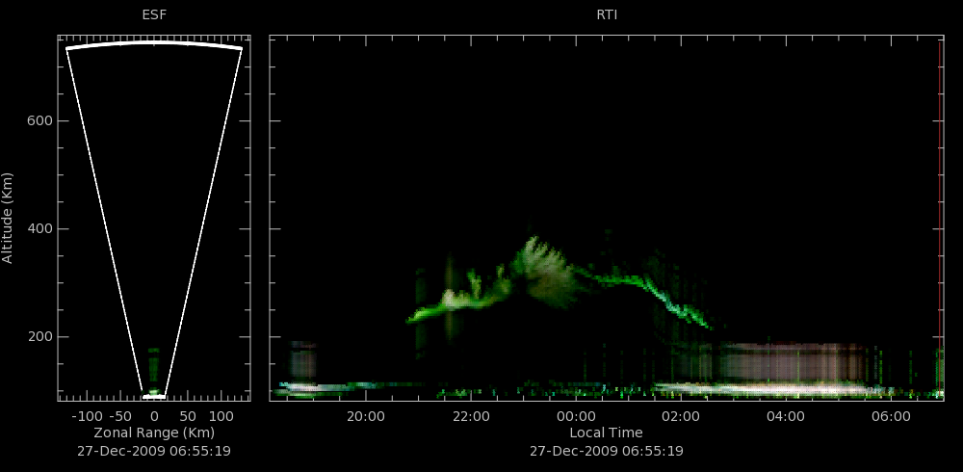Select the 100 zonal range tick label
Image resolution: width=963 pixels, height=472 pixels.
coord(221,417)
